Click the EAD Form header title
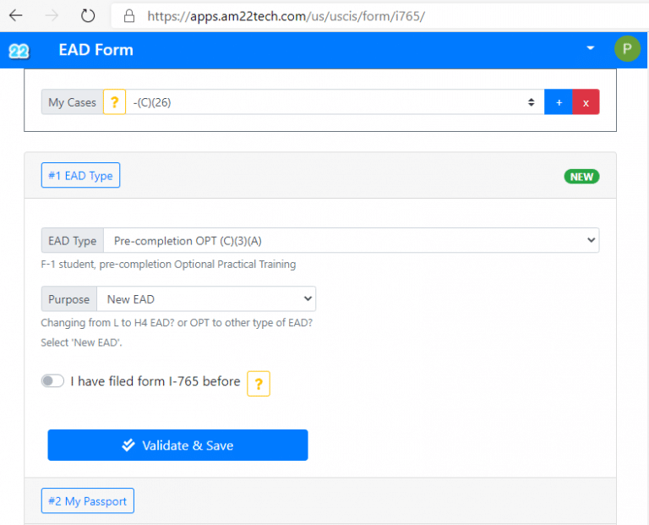 pyautogui.click(x=96, y=50)
